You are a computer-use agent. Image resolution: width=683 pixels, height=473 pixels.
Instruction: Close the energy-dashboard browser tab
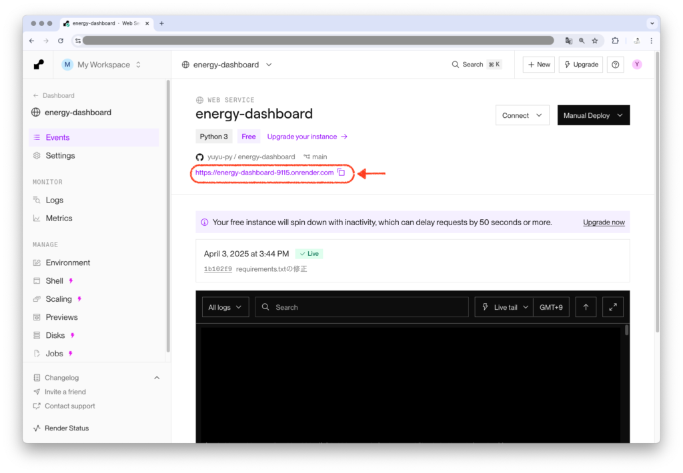tap(147, 23)
